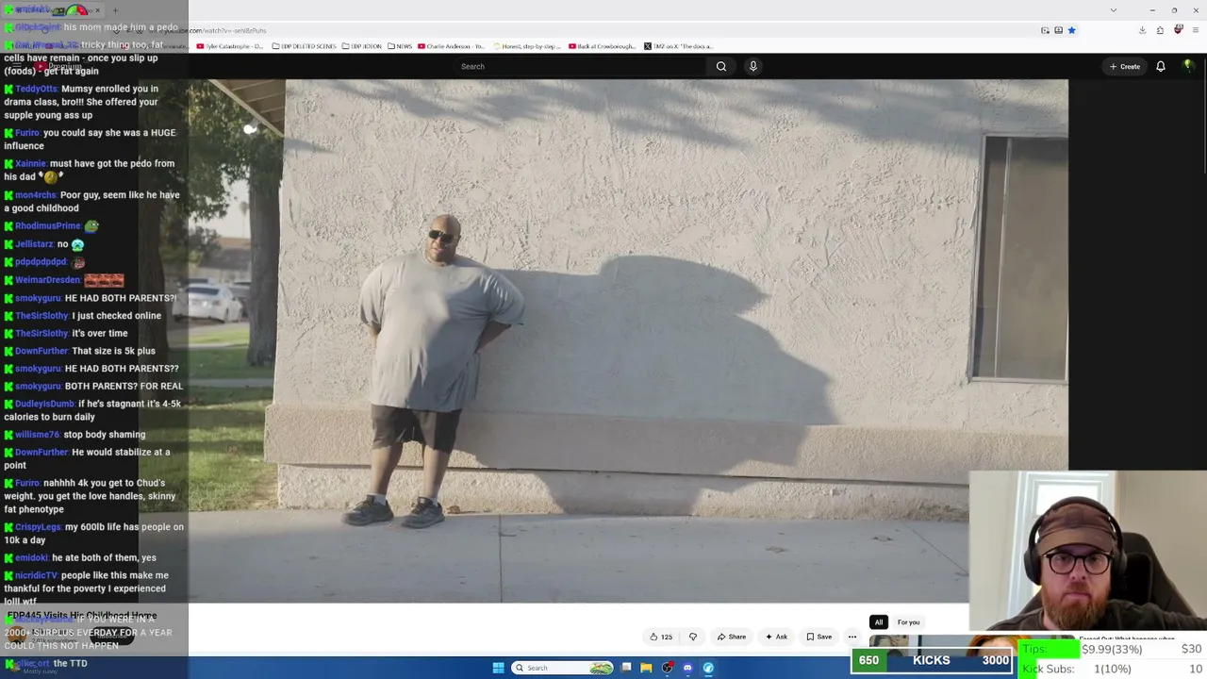
Task: Open the 'Tyler Catastrophe' bookmark
Action: pos(230,46)
